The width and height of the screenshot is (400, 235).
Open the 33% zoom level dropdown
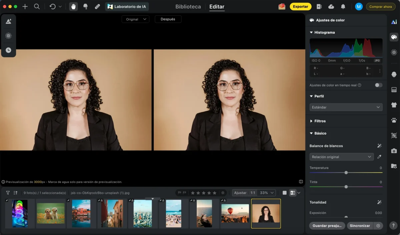pyautogui.click(x=267, y=193)
